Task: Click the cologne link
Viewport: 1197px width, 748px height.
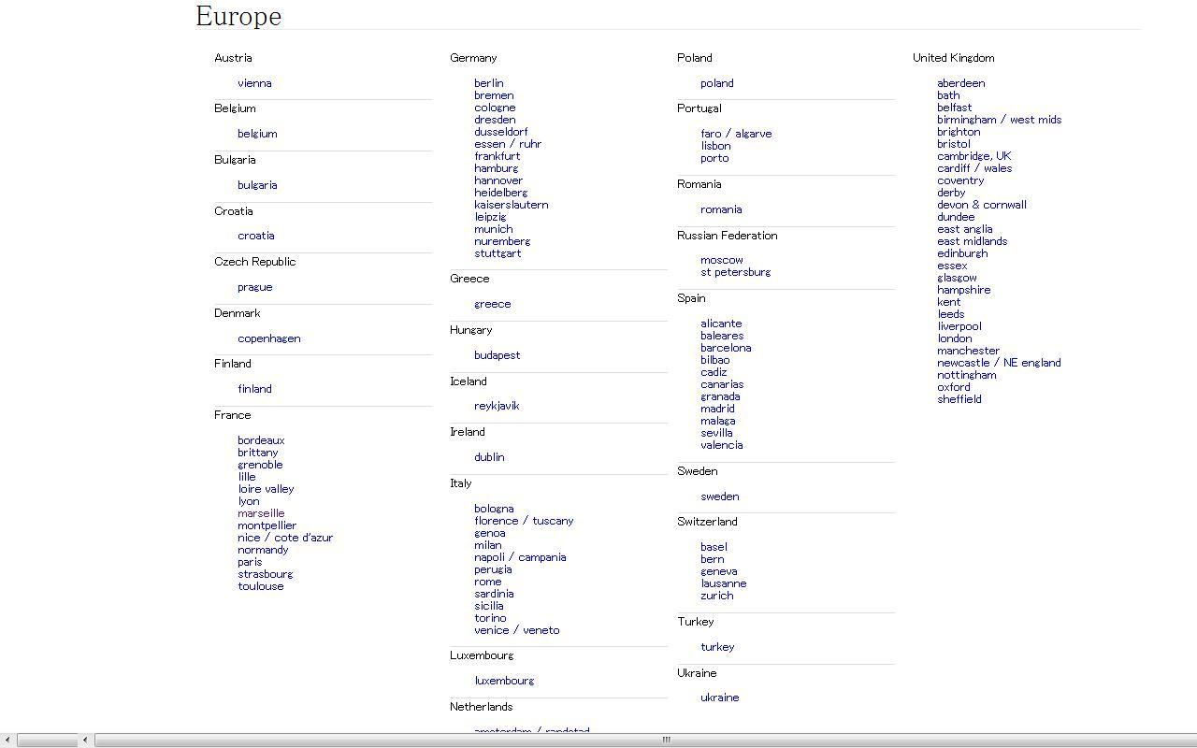Action: click(495, 108)
